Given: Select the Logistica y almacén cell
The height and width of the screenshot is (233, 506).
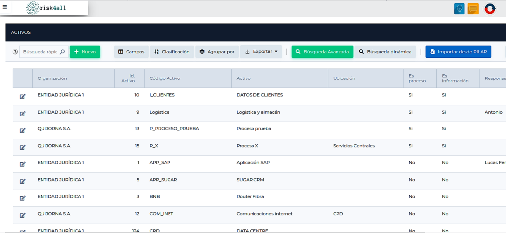Looking at the screenshot, I should (x=258, y=112).
